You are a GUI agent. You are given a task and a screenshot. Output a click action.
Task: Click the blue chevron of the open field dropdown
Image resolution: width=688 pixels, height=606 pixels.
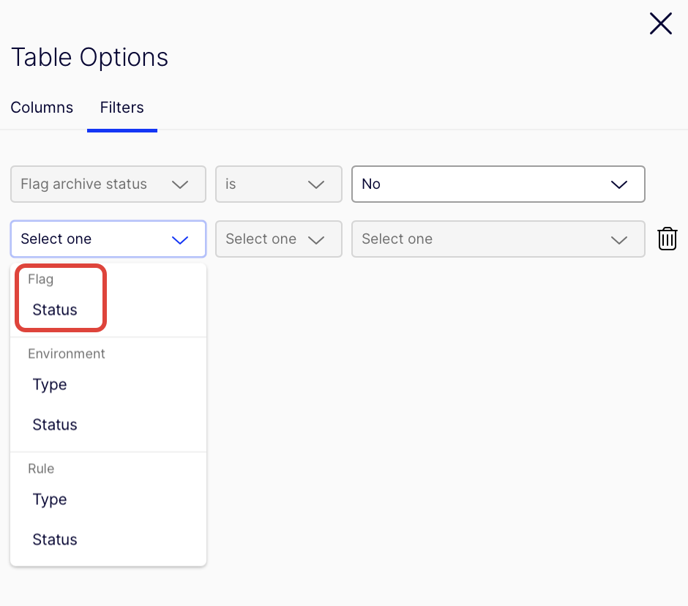180,239
